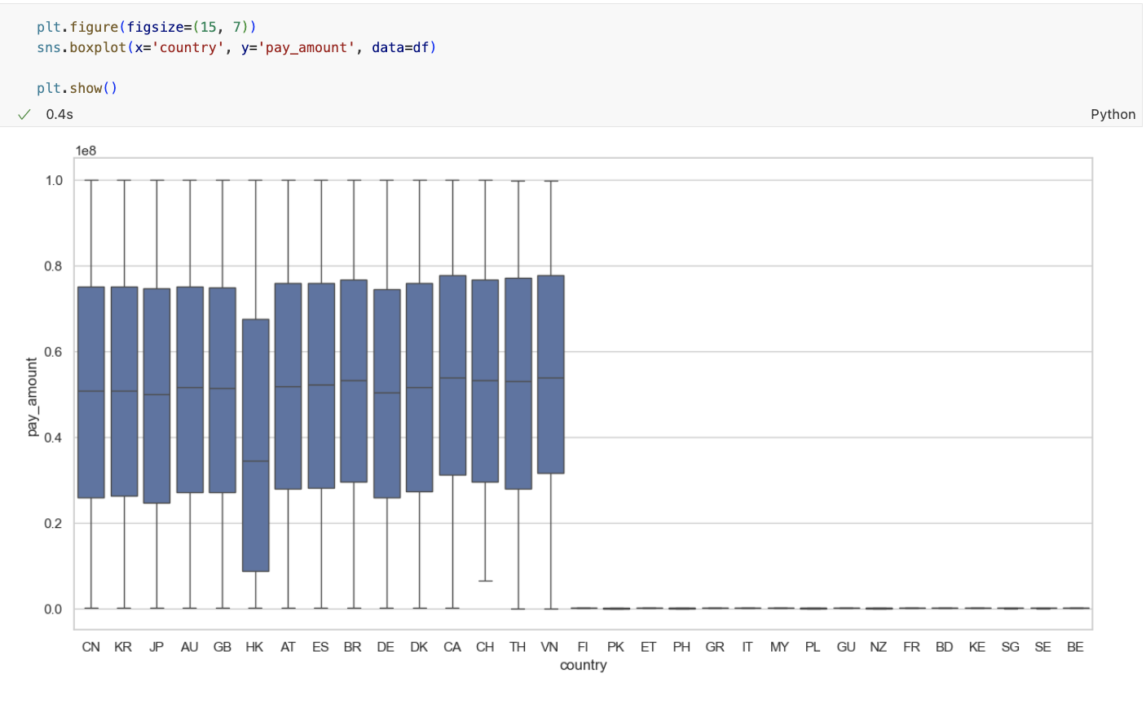Viewport: 1146px width, 704px height.
Task: Click the 0.4s execution time text
Action: [x=60, y=114]
